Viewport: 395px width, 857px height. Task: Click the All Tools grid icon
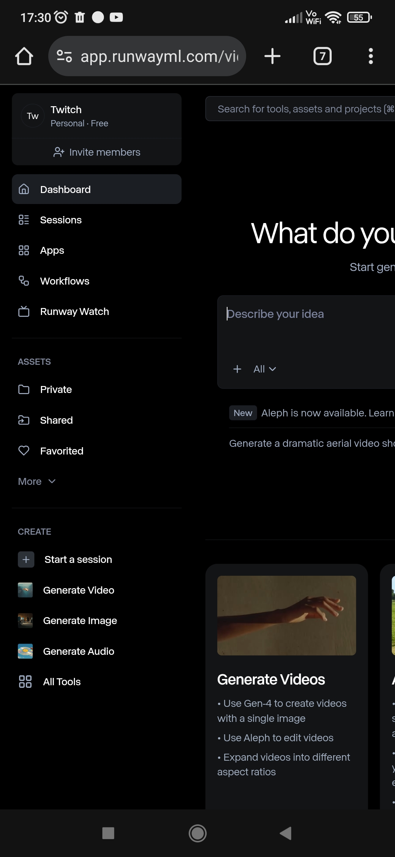click(x=25, y=682)
